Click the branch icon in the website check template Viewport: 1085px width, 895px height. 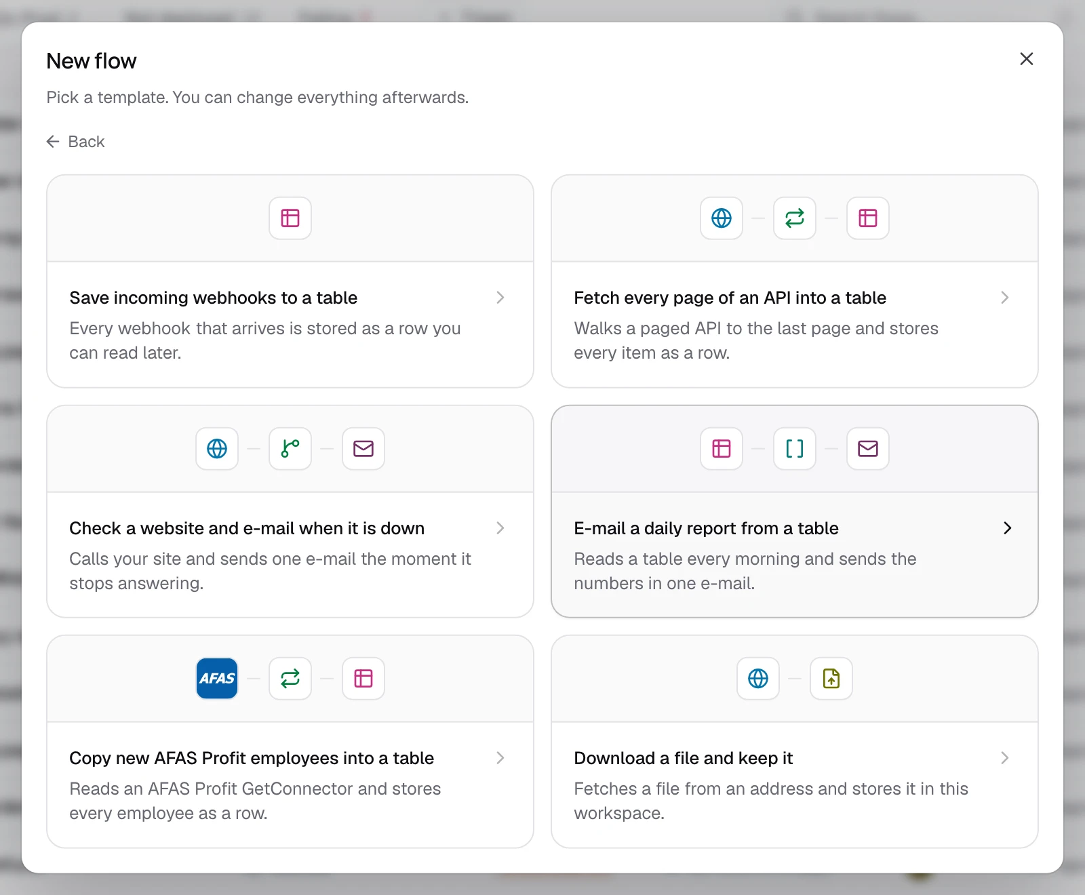coord(290,449)
